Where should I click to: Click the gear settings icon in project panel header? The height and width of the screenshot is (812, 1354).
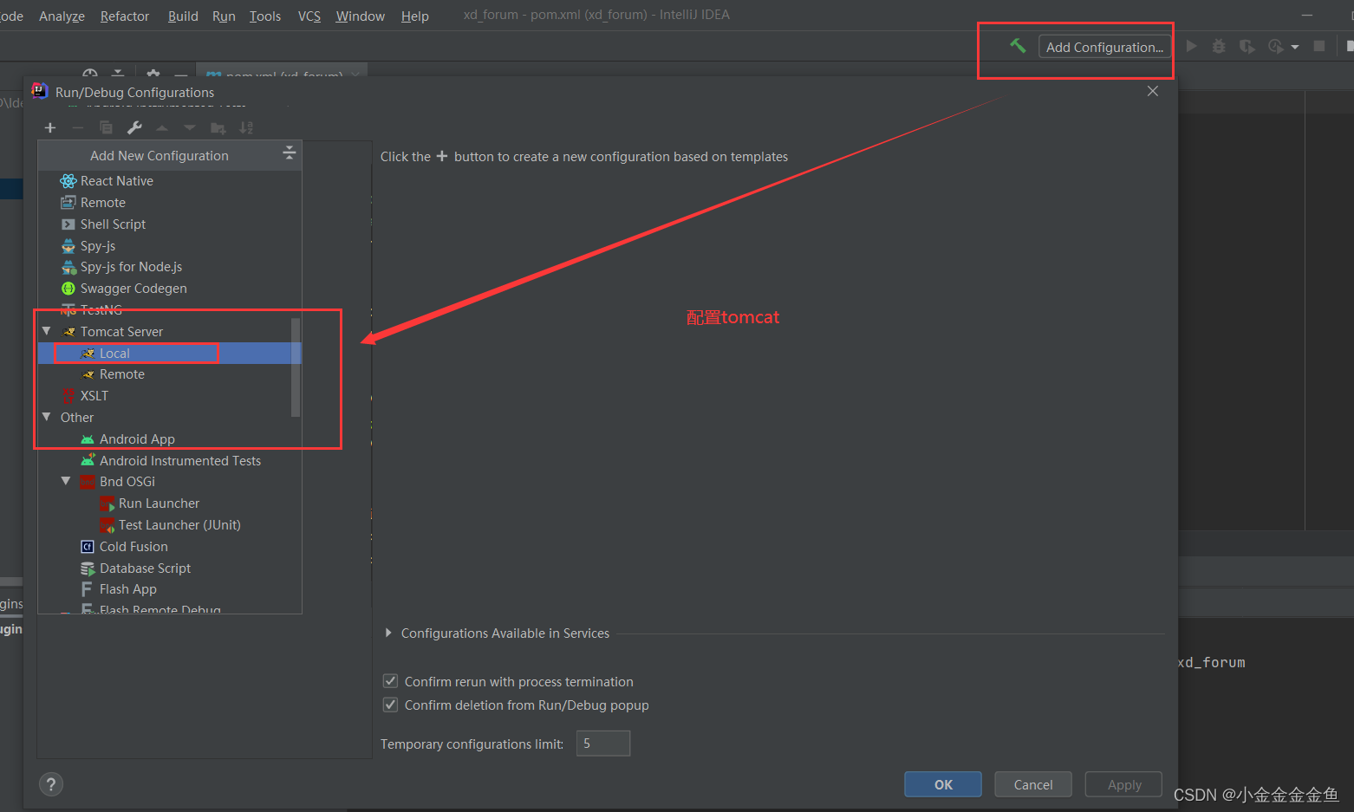click(153, 75)
